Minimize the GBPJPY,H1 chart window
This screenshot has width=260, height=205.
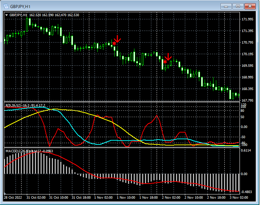point(226,6)
